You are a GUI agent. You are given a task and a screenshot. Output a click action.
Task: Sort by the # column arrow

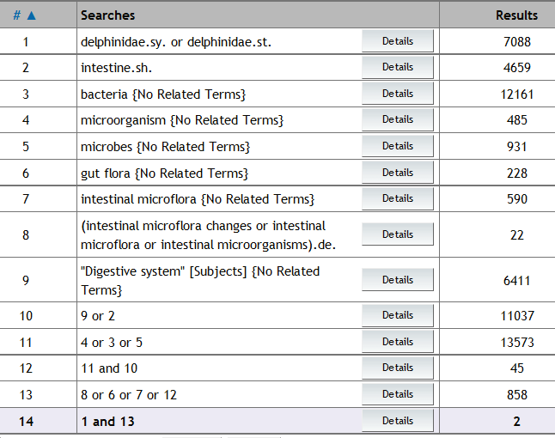[x=29, y=15]
